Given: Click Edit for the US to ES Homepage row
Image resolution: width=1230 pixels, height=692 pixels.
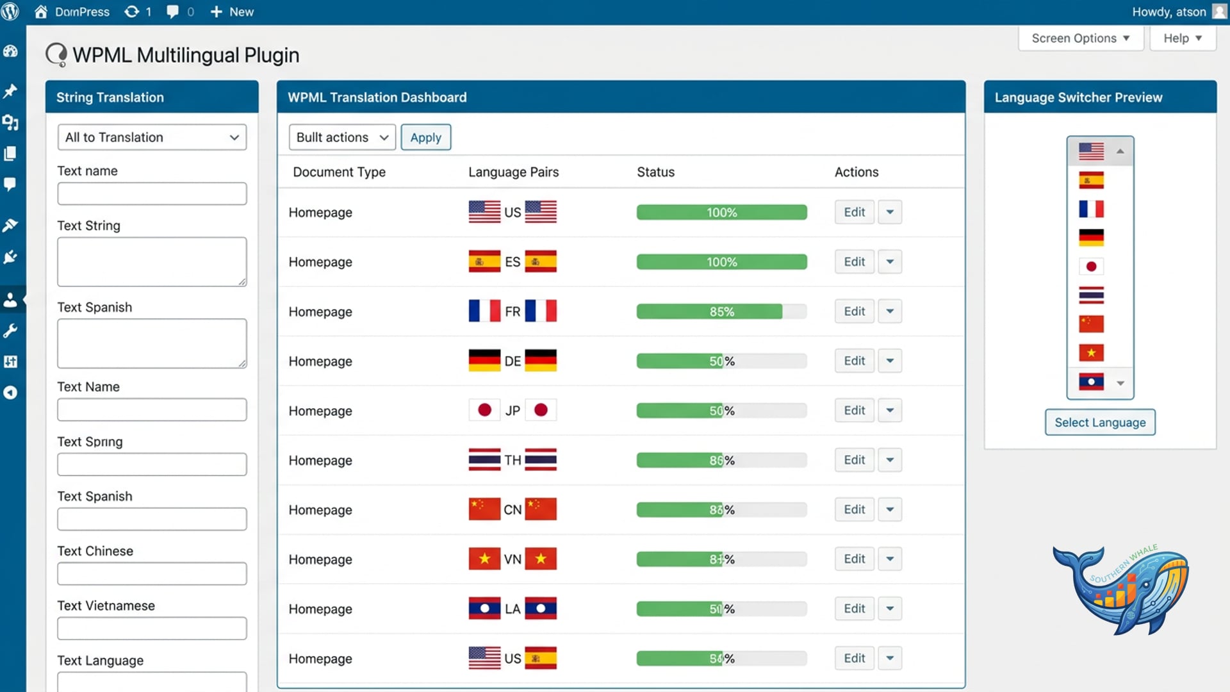Looking at the screenshot, I should click(855, 658).
